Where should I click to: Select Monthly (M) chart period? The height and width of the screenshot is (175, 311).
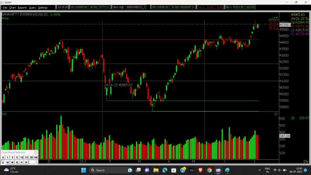(x=12, y=162)
